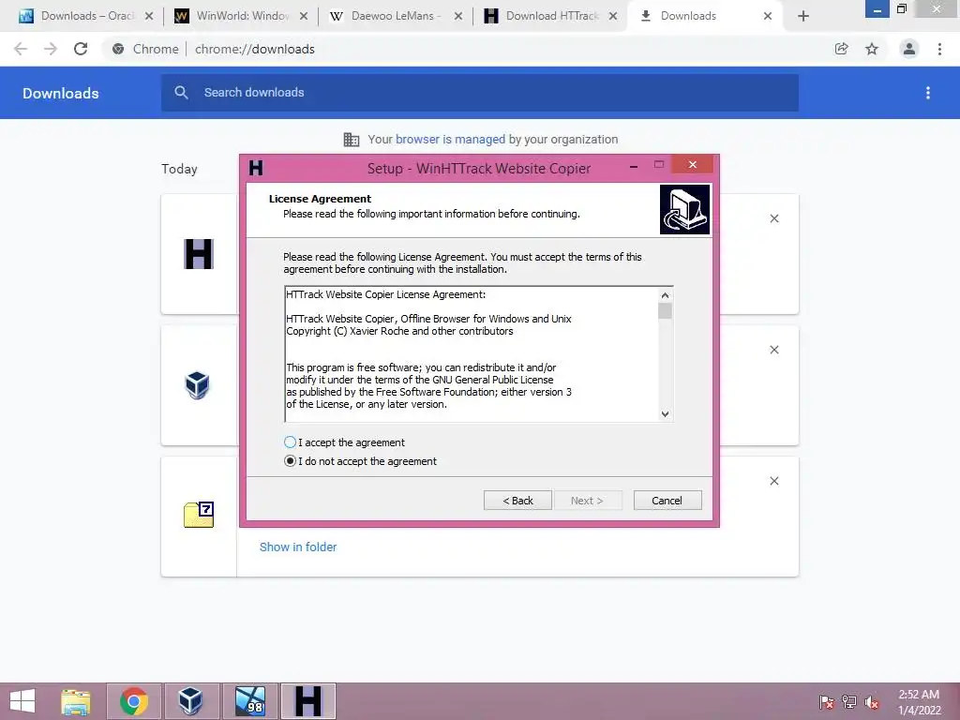Remove the VirtualBox download from list
The width and height of the screenshot is (960, 720).
[773, 350]
